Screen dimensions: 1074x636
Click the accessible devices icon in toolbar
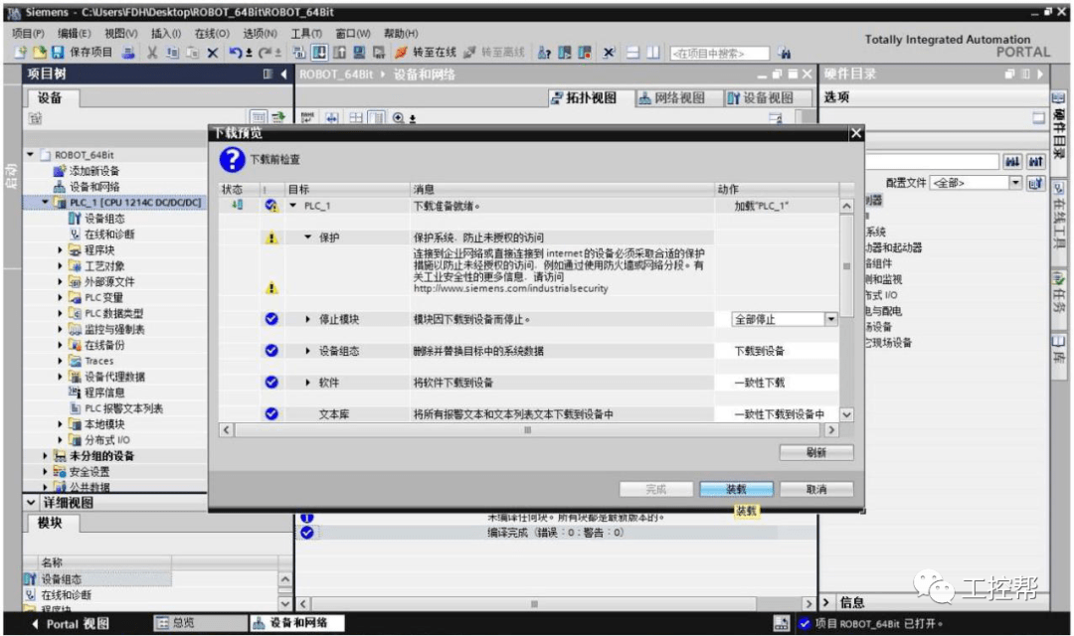[x=545, y=53]
